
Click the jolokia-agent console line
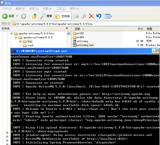coord(82,135)
